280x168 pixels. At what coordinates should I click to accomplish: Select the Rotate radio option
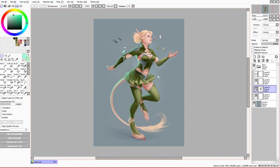coord(1,118)
